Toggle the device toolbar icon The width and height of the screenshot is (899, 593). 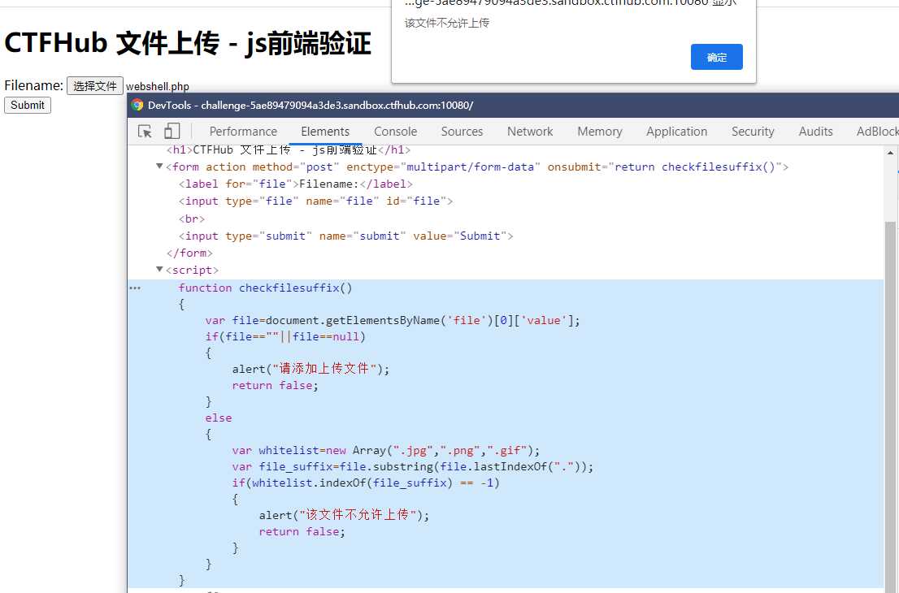click(172, 132)
